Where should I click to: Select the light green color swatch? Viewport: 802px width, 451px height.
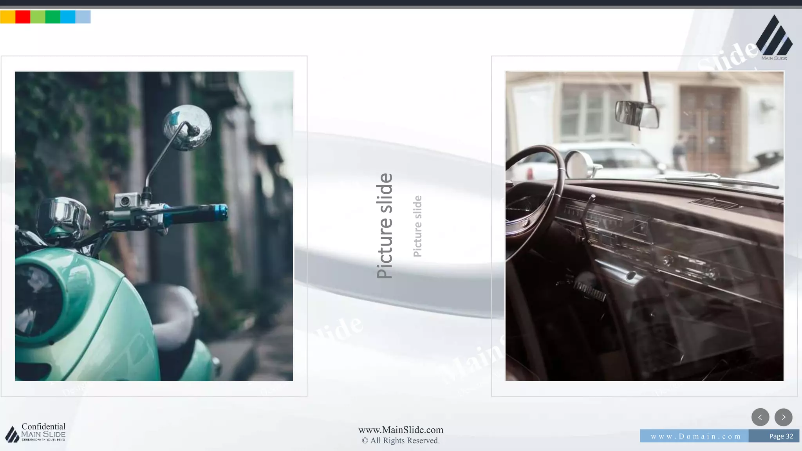[38, 17]
